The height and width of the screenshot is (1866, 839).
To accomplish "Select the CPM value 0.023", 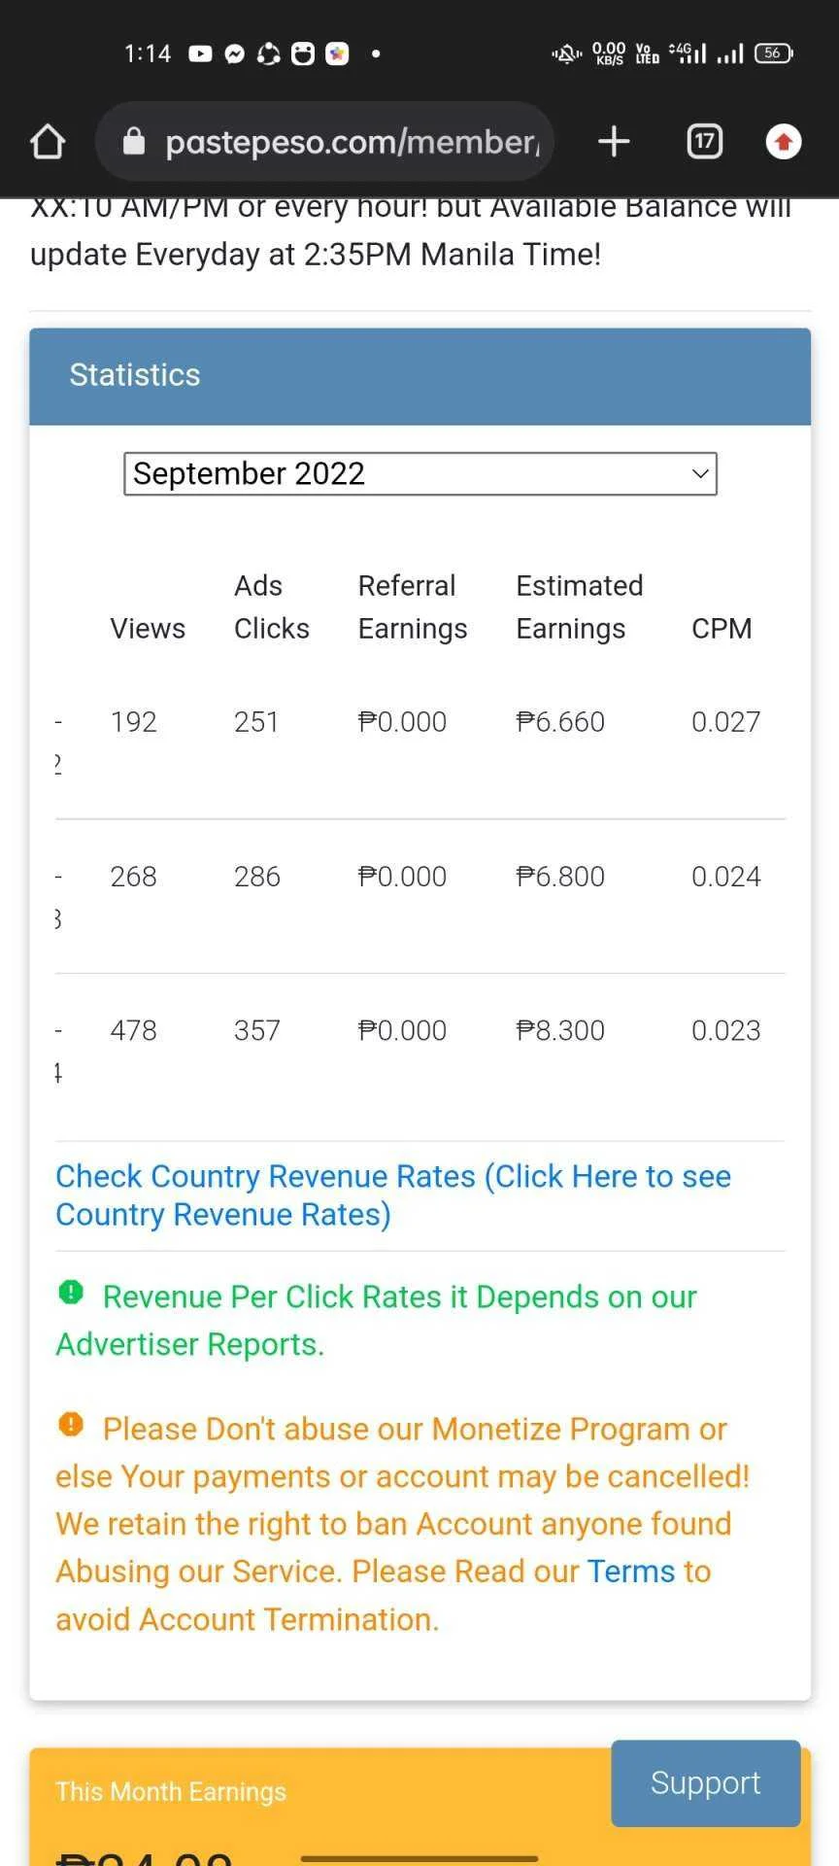I will coord(726,1030).
